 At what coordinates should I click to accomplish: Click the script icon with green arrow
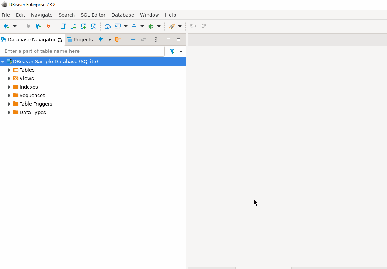tap(74, 26)
